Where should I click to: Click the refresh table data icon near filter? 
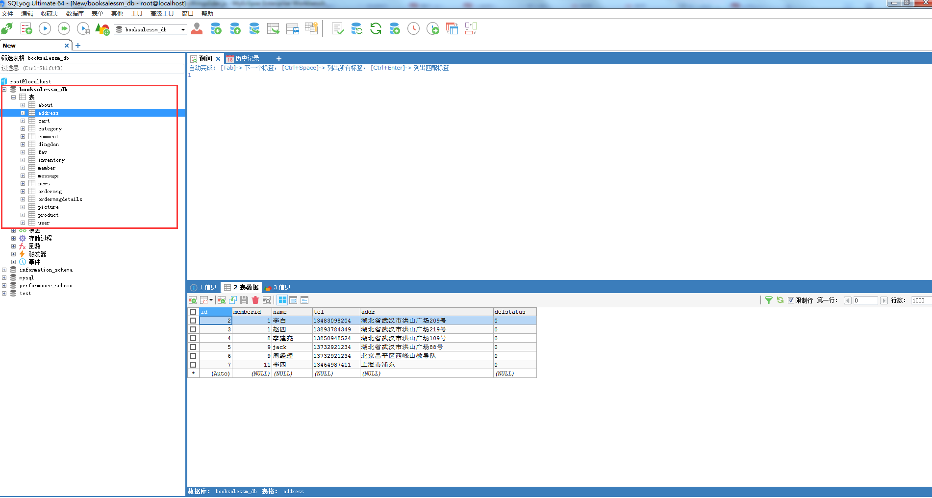tap(780, 300)
